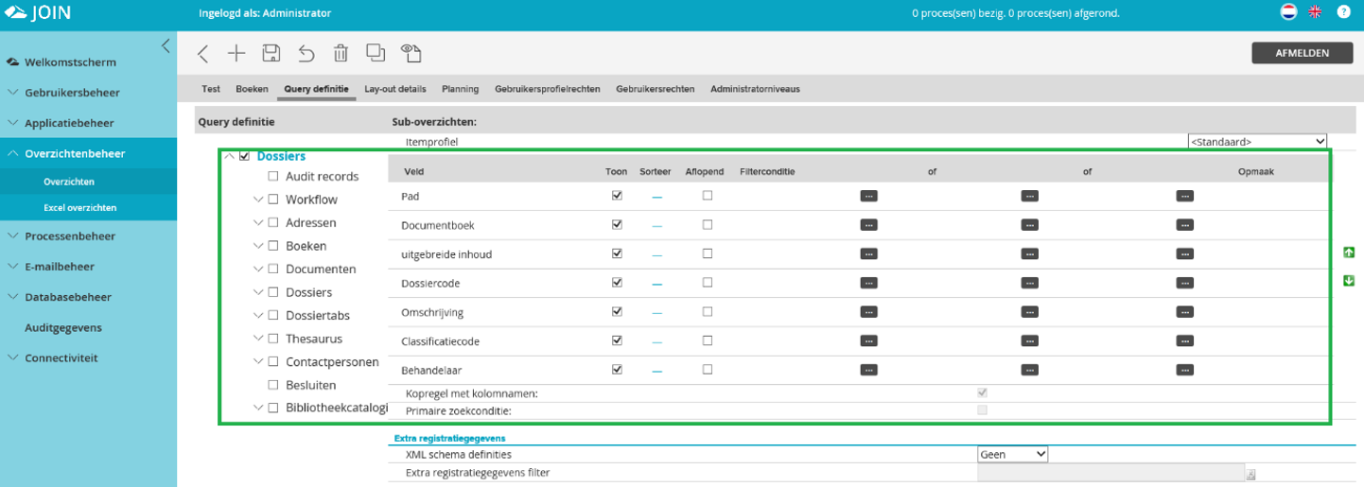Click the undo arrow icon
The width and height of the screenshot is (1364, 487).
point(306,53)
